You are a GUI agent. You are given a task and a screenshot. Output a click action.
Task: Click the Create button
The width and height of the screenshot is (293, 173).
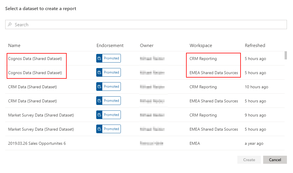coord(249,160)
